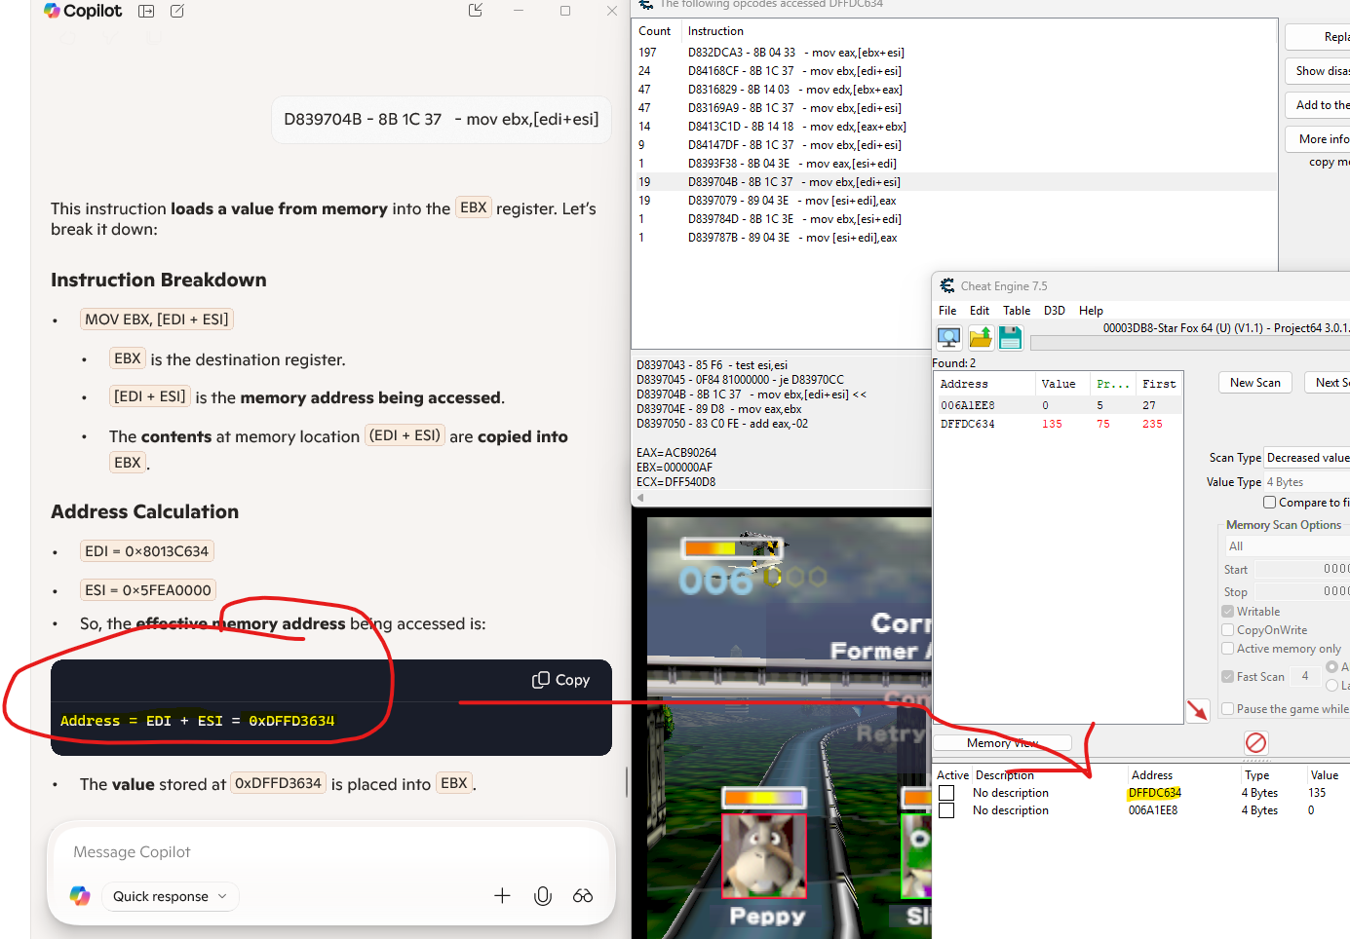
Task: Click Peppy character portrait in game
Action: click(764, 854)
